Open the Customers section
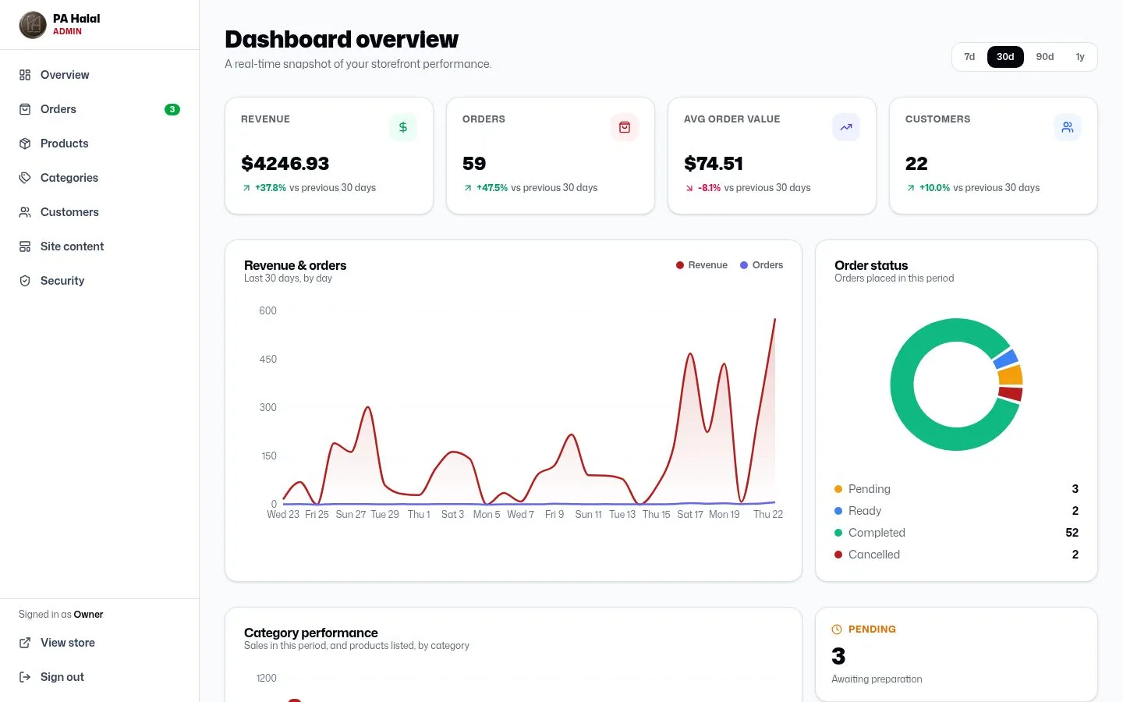Screen dimensions: 1123x702 point(100,212)
